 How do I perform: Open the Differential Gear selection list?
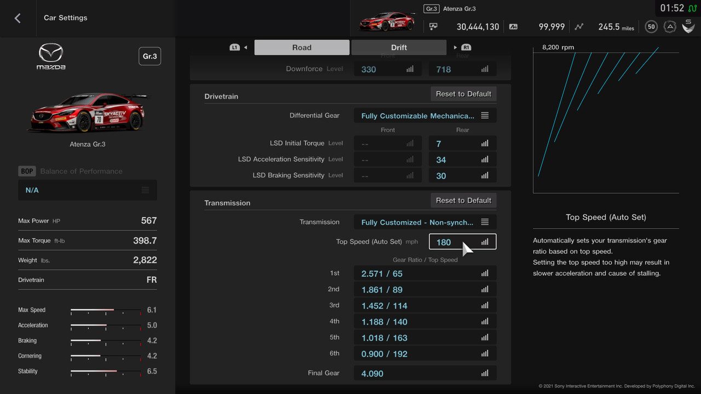(x=425, y=115)
